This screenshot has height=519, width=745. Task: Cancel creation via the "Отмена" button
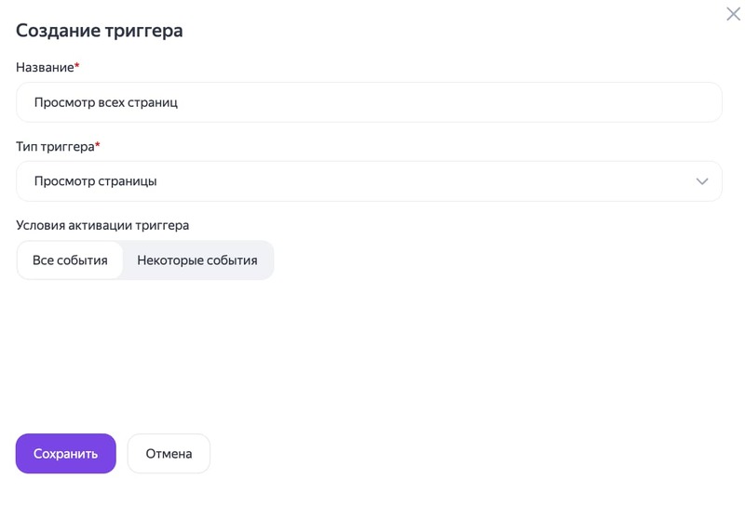pyautogui.click(x=169, y=454)
